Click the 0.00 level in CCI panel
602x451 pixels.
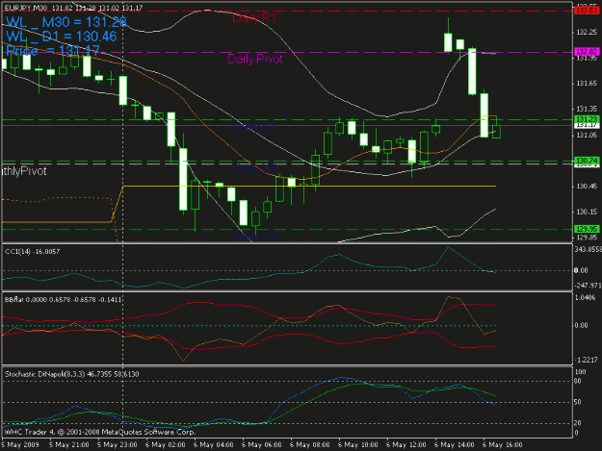coord(581,270)
